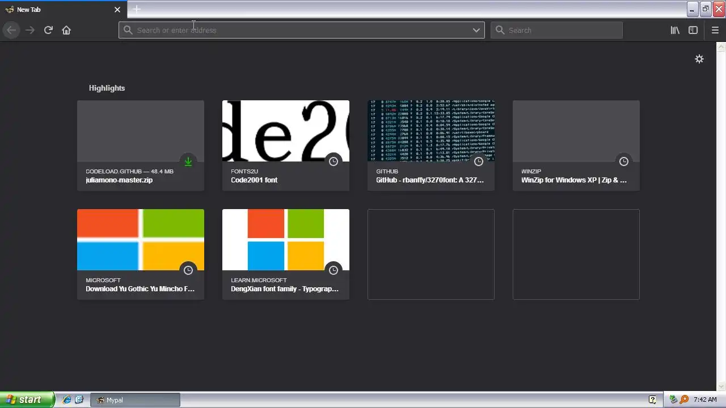Open DengXian font family highlight
Image resolution: width=726 pixels, height=408 pixels.
click(286, 254)
